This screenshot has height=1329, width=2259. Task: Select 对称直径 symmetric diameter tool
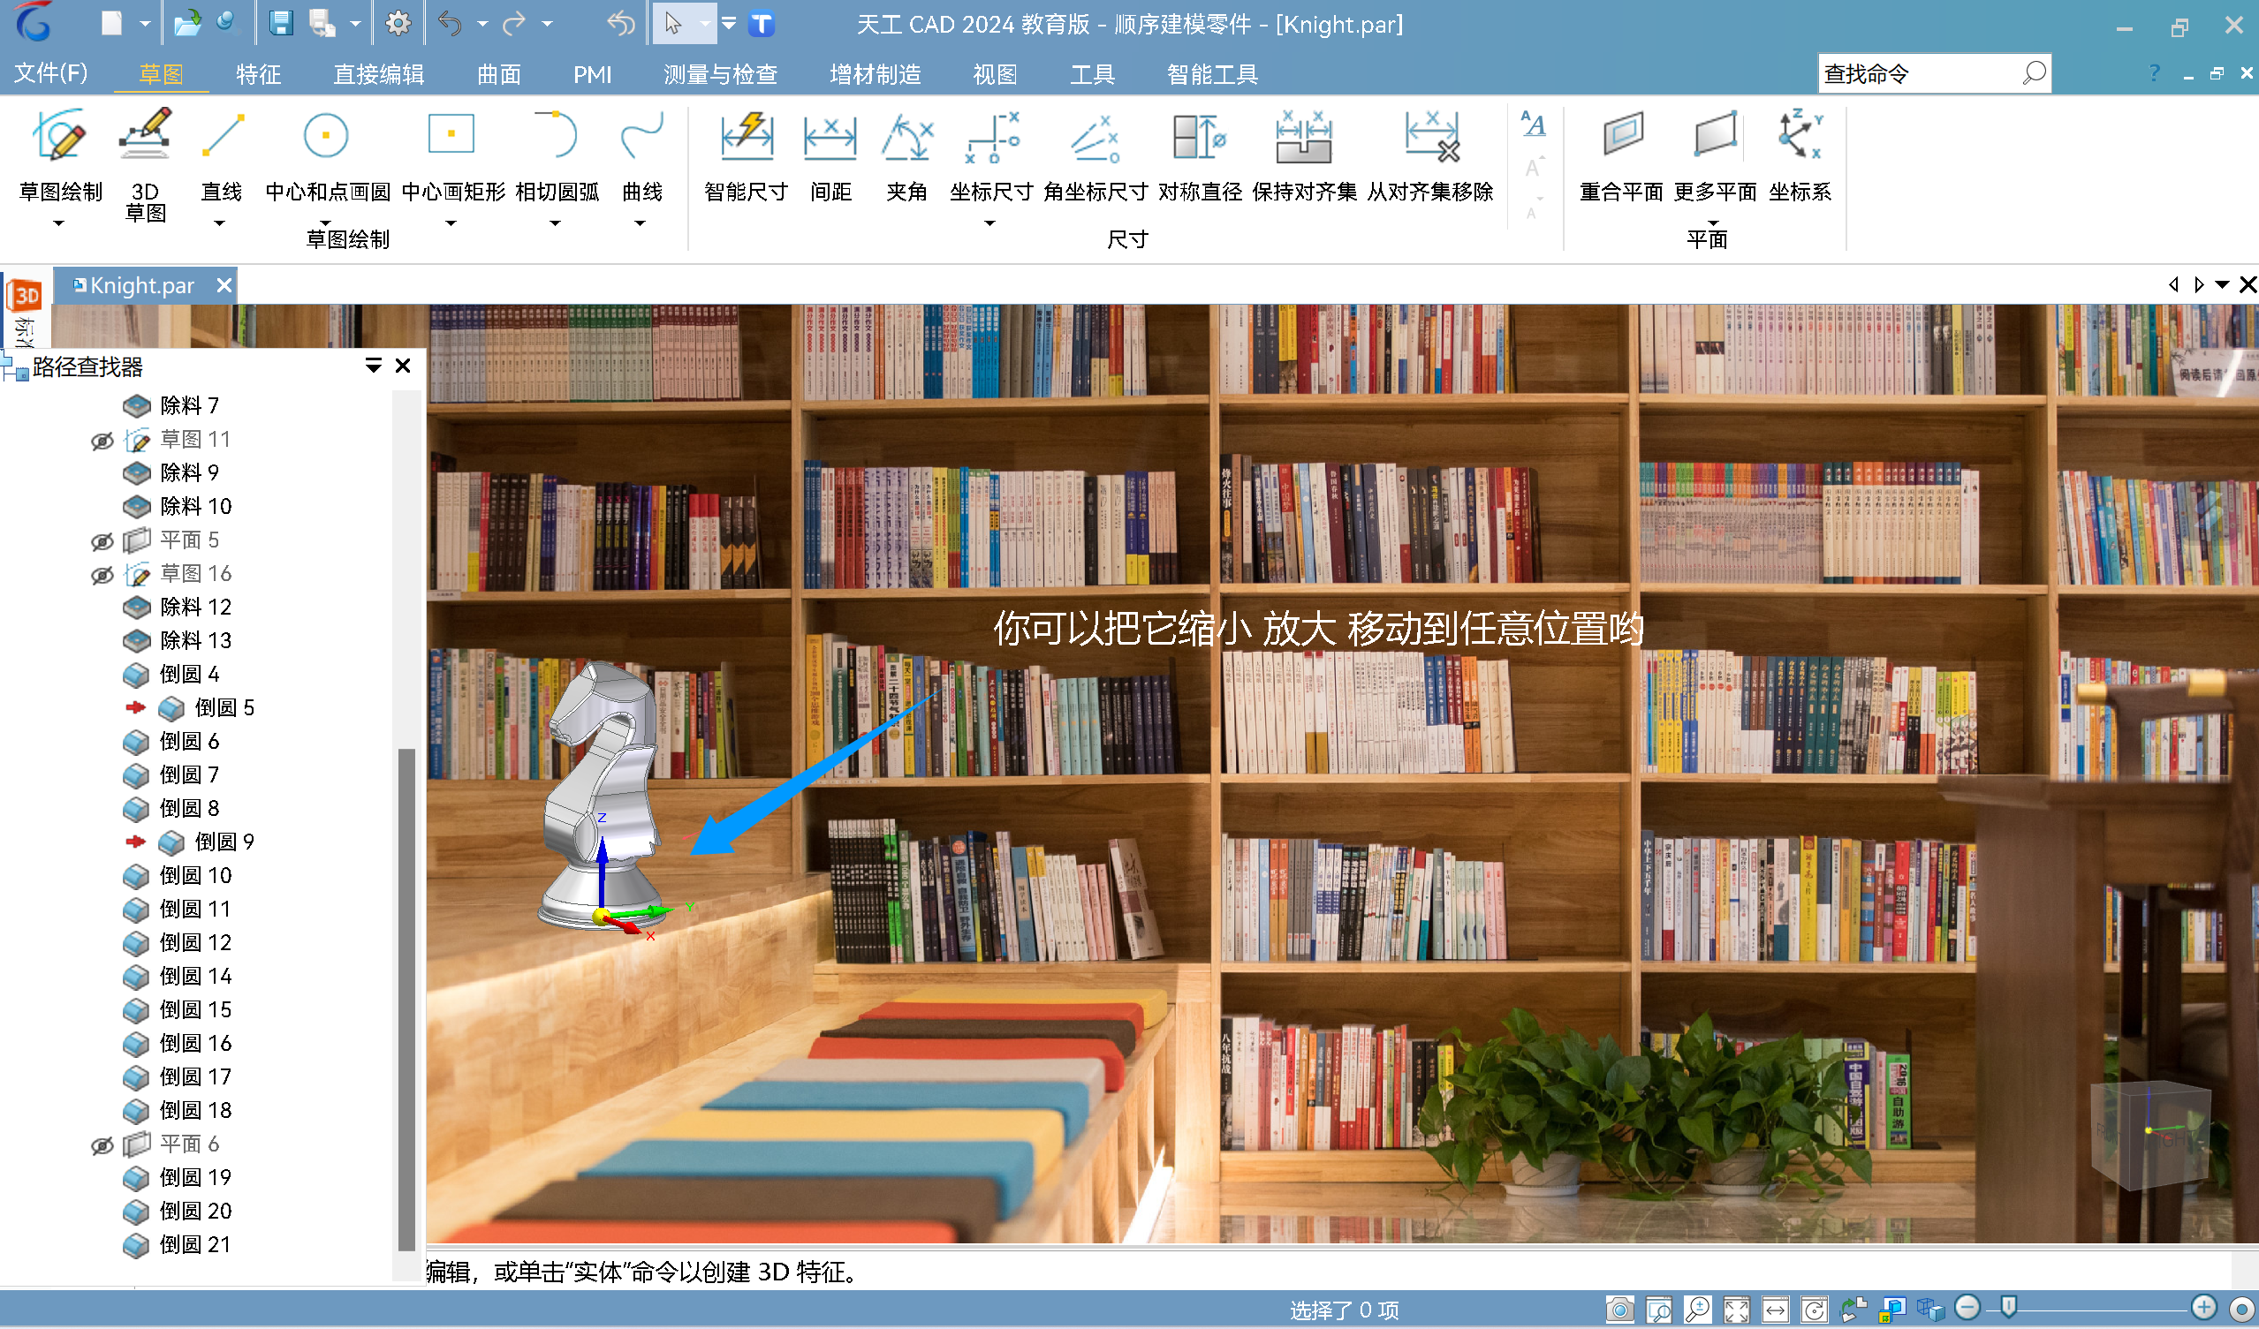[x=1200, y=136]
